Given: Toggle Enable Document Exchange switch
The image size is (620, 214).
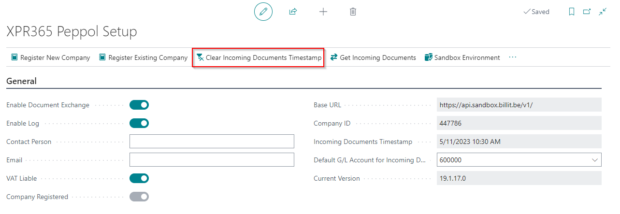Looking at the screenshot, I should (x=139, y=105).
